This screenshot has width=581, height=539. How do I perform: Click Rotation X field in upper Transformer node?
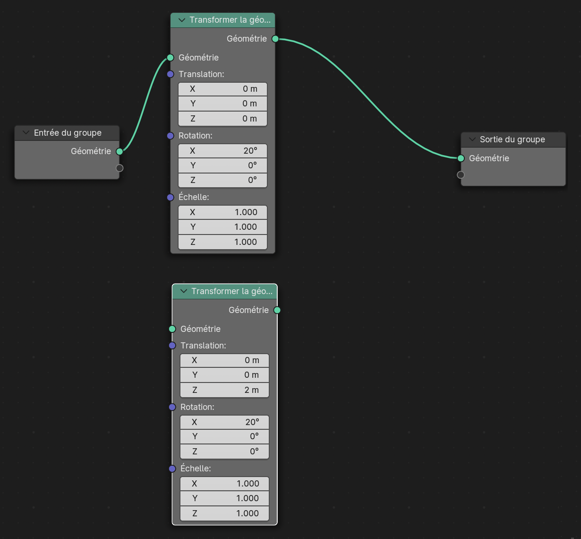click(222, 151)
